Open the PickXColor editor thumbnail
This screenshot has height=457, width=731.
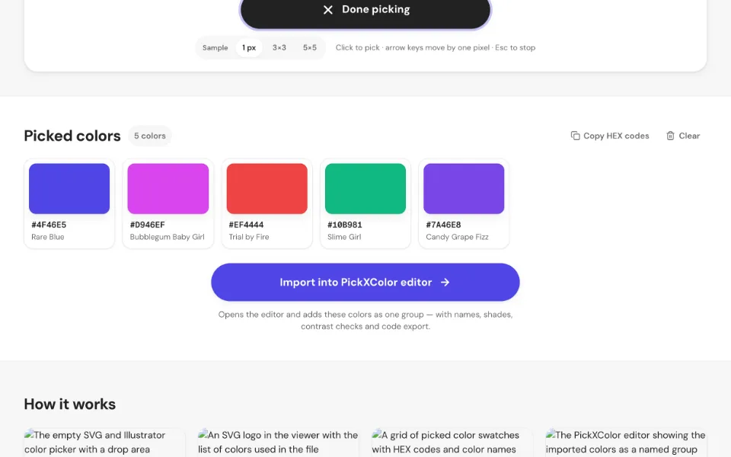[626, 443]
